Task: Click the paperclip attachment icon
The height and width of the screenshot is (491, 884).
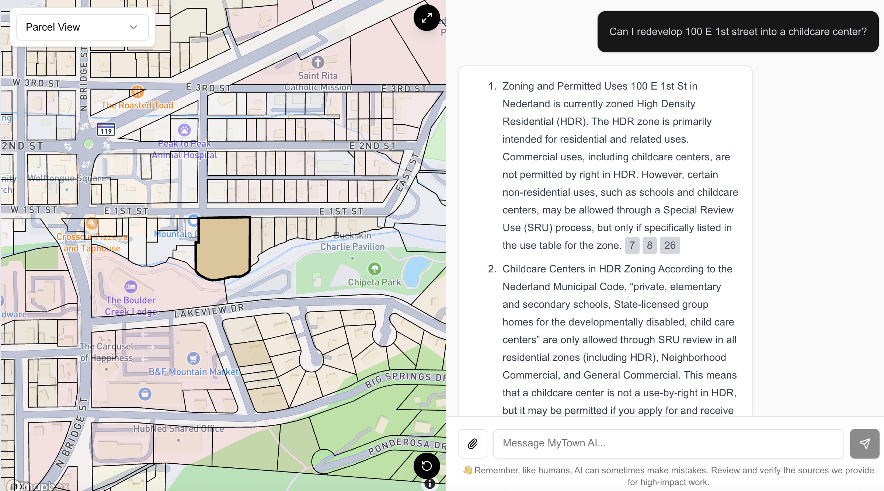Action: coord(472,443)
